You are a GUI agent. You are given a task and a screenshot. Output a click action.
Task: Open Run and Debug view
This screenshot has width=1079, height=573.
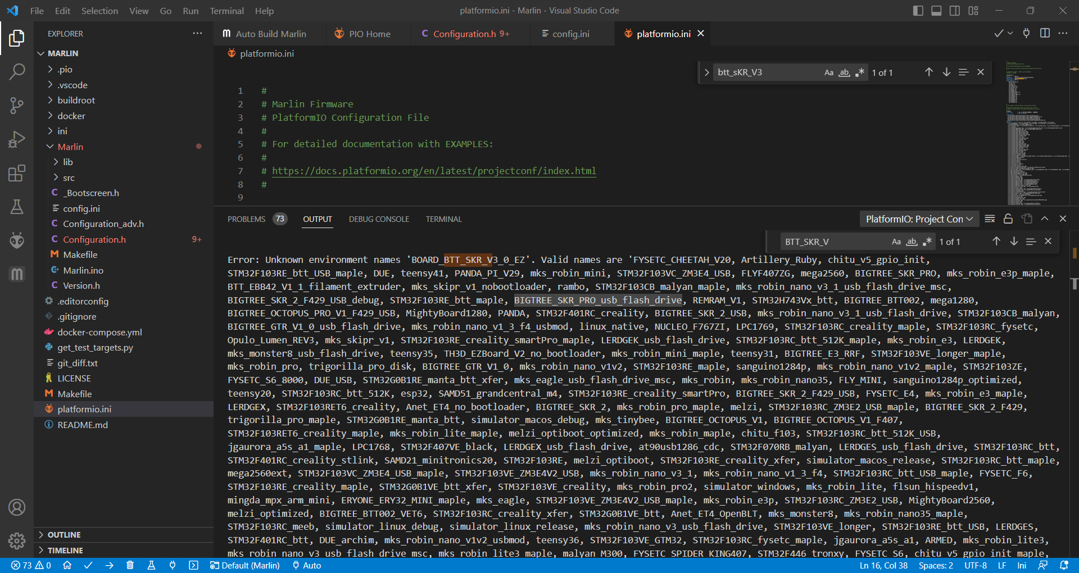click(17, 139)
